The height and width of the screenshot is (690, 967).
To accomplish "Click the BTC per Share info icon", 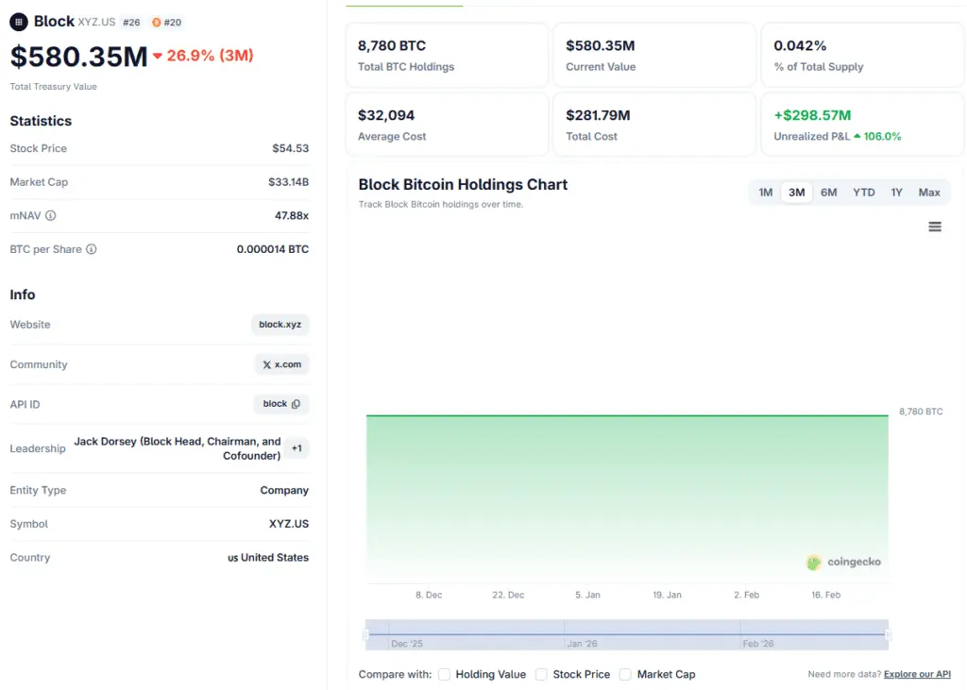I will [92, 249].
